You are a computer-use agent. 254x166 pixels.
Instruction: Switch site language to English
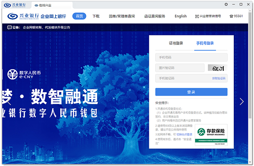pos(180,16)
